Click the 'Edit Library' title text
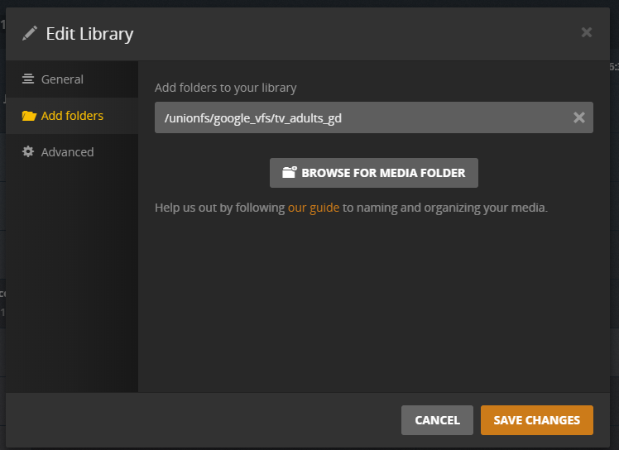Screen dimensions: 619x450 (89, 34)
